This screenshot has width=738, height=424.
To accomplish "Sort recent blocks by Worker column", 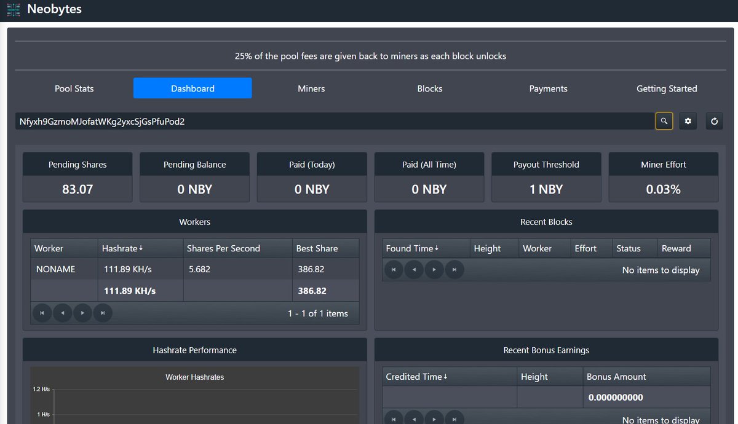I will [x=544, y=248].
